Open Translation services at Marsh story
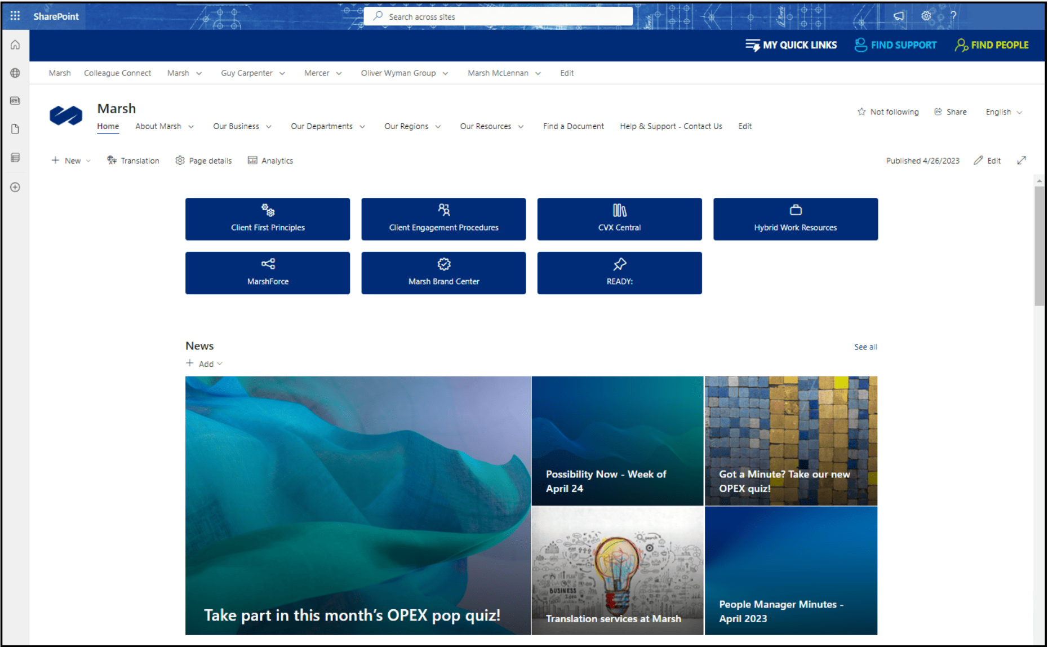This screenshot has height=647, width=1048. tap(618, 571)
